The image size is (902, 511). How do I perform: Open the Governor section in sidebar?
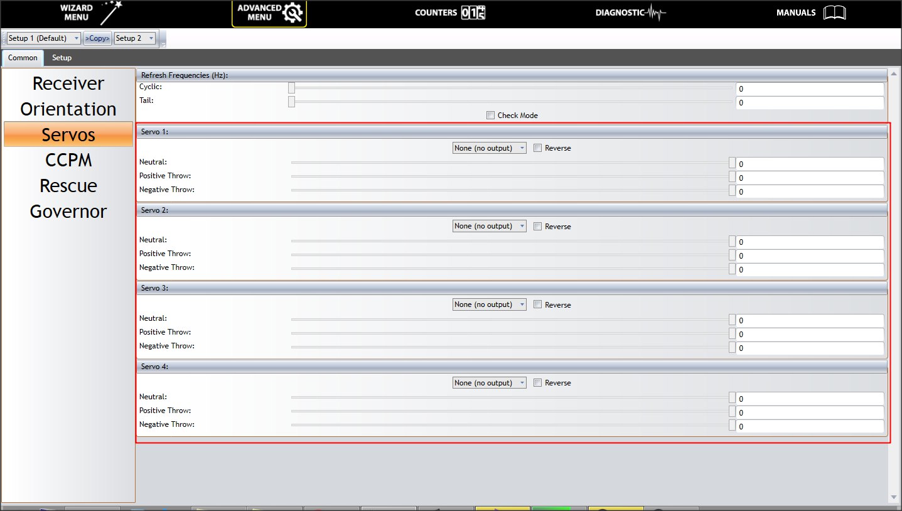pyautogui.click(x=68, y=212)
